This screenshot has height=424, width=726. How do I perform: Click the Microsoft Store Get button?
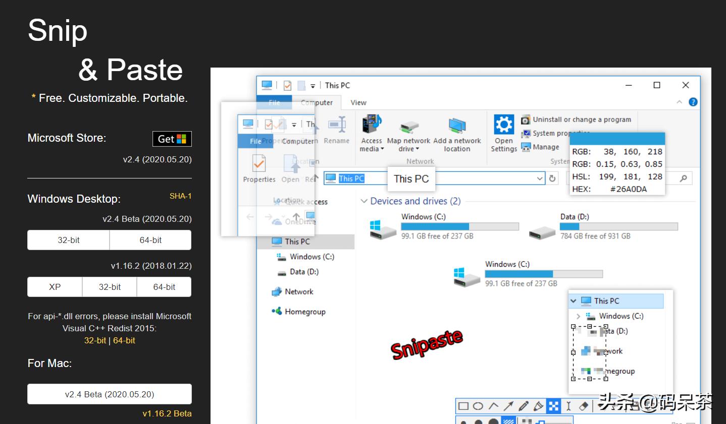click(172, 139)
